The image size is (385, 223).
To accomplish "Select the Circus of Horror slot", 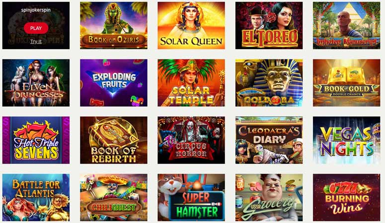I will (x=191, y=140).
